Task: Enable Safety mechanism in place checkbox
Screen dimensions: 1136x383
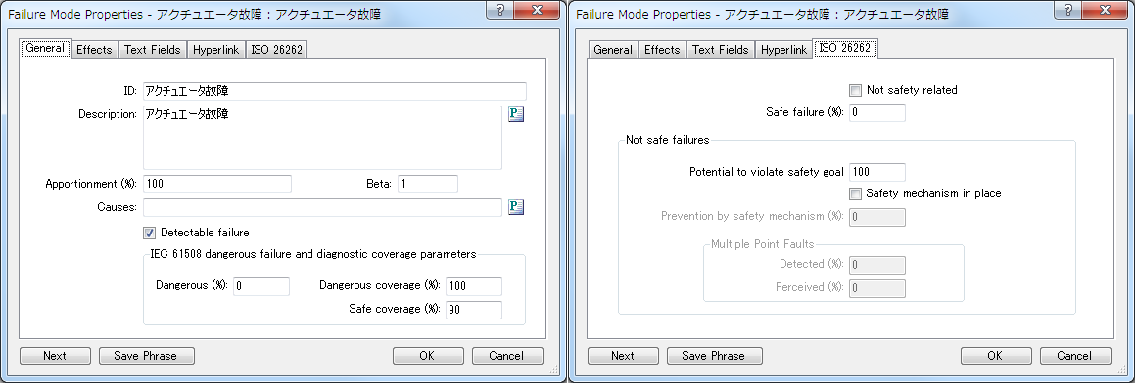Action: pyautogui.click(x=855, y=193)
